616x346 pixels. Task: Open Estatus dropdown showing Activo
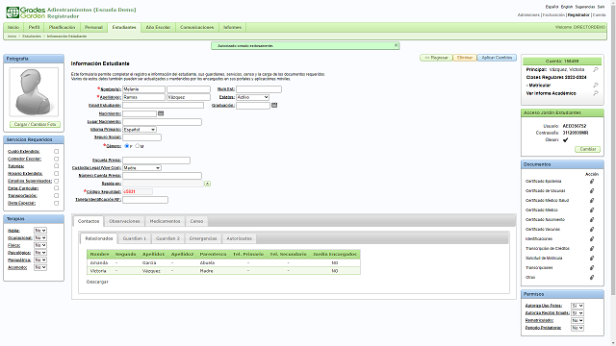(x=252, y=97)
